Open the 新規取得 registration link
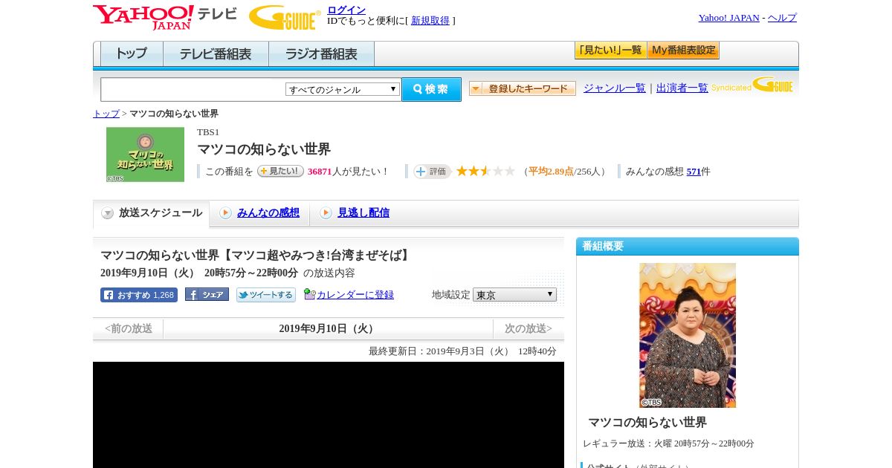Screen dimensions: 892x468 430,21
